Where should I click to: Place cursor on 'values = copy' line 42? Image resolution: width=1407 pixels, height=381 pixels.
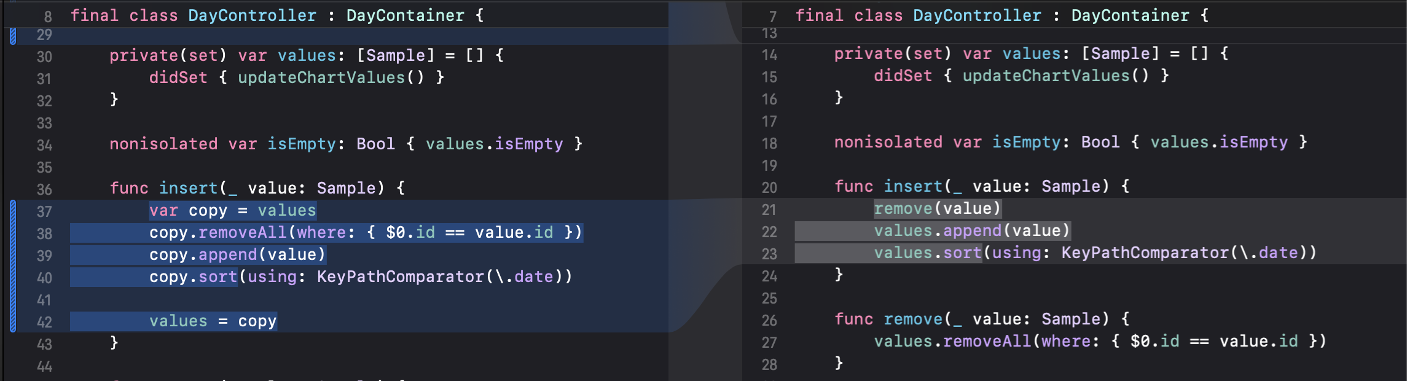pyautogui.click(x=213, y=321)
